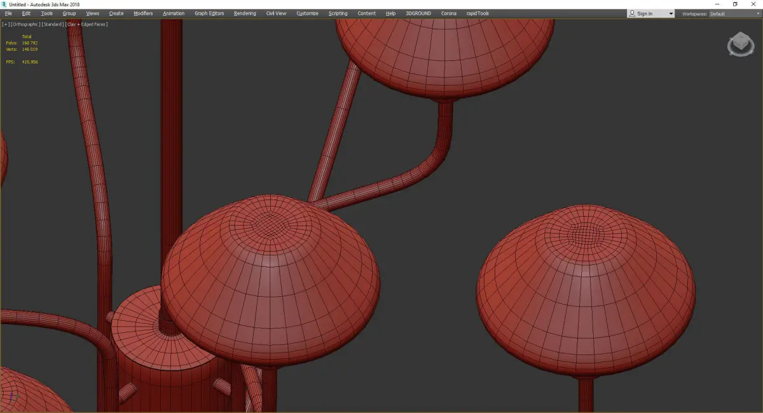This screenshot has width=763, height=413.
Task: Click the Verts count statistic
Action: click(22, 49)
